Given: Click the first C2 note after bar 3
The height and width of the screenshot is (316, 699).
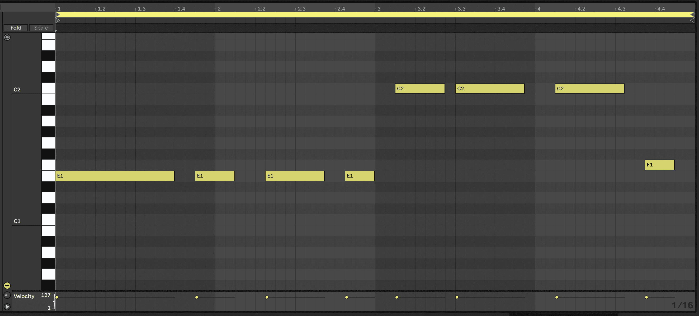Looking at the screenshot, I should [419, 89].
